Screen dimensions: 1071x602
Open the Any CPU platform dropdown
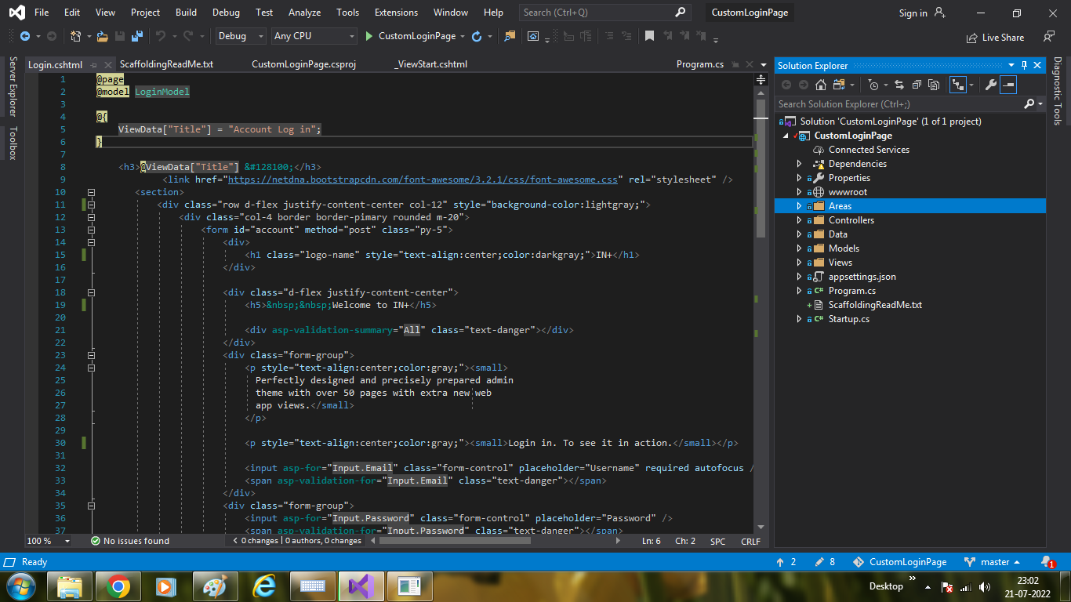pos(314,36)
